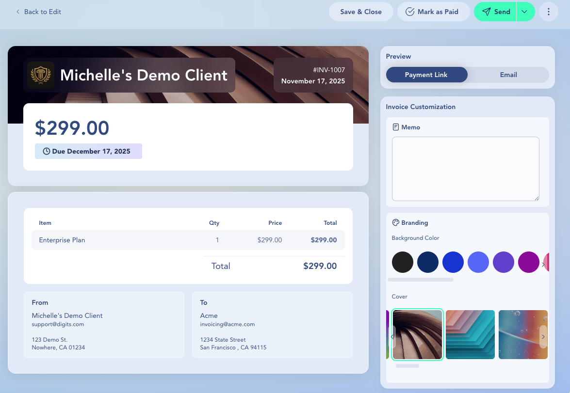The width and height of the screenshot is (570, 393).
Task: Click the Save & Close button
Action: point(360,12)
